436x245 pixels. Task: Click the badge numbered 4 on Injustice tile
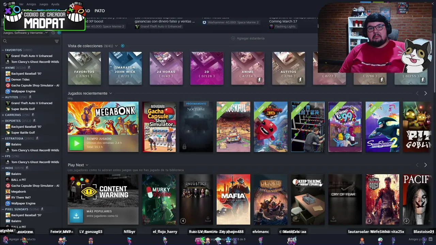(x=183, y=221)
